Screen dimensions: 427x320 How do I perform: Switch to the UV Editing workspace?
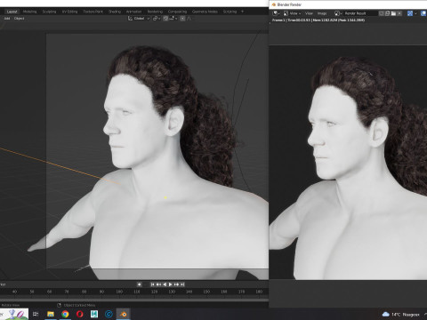click(69, 12)
